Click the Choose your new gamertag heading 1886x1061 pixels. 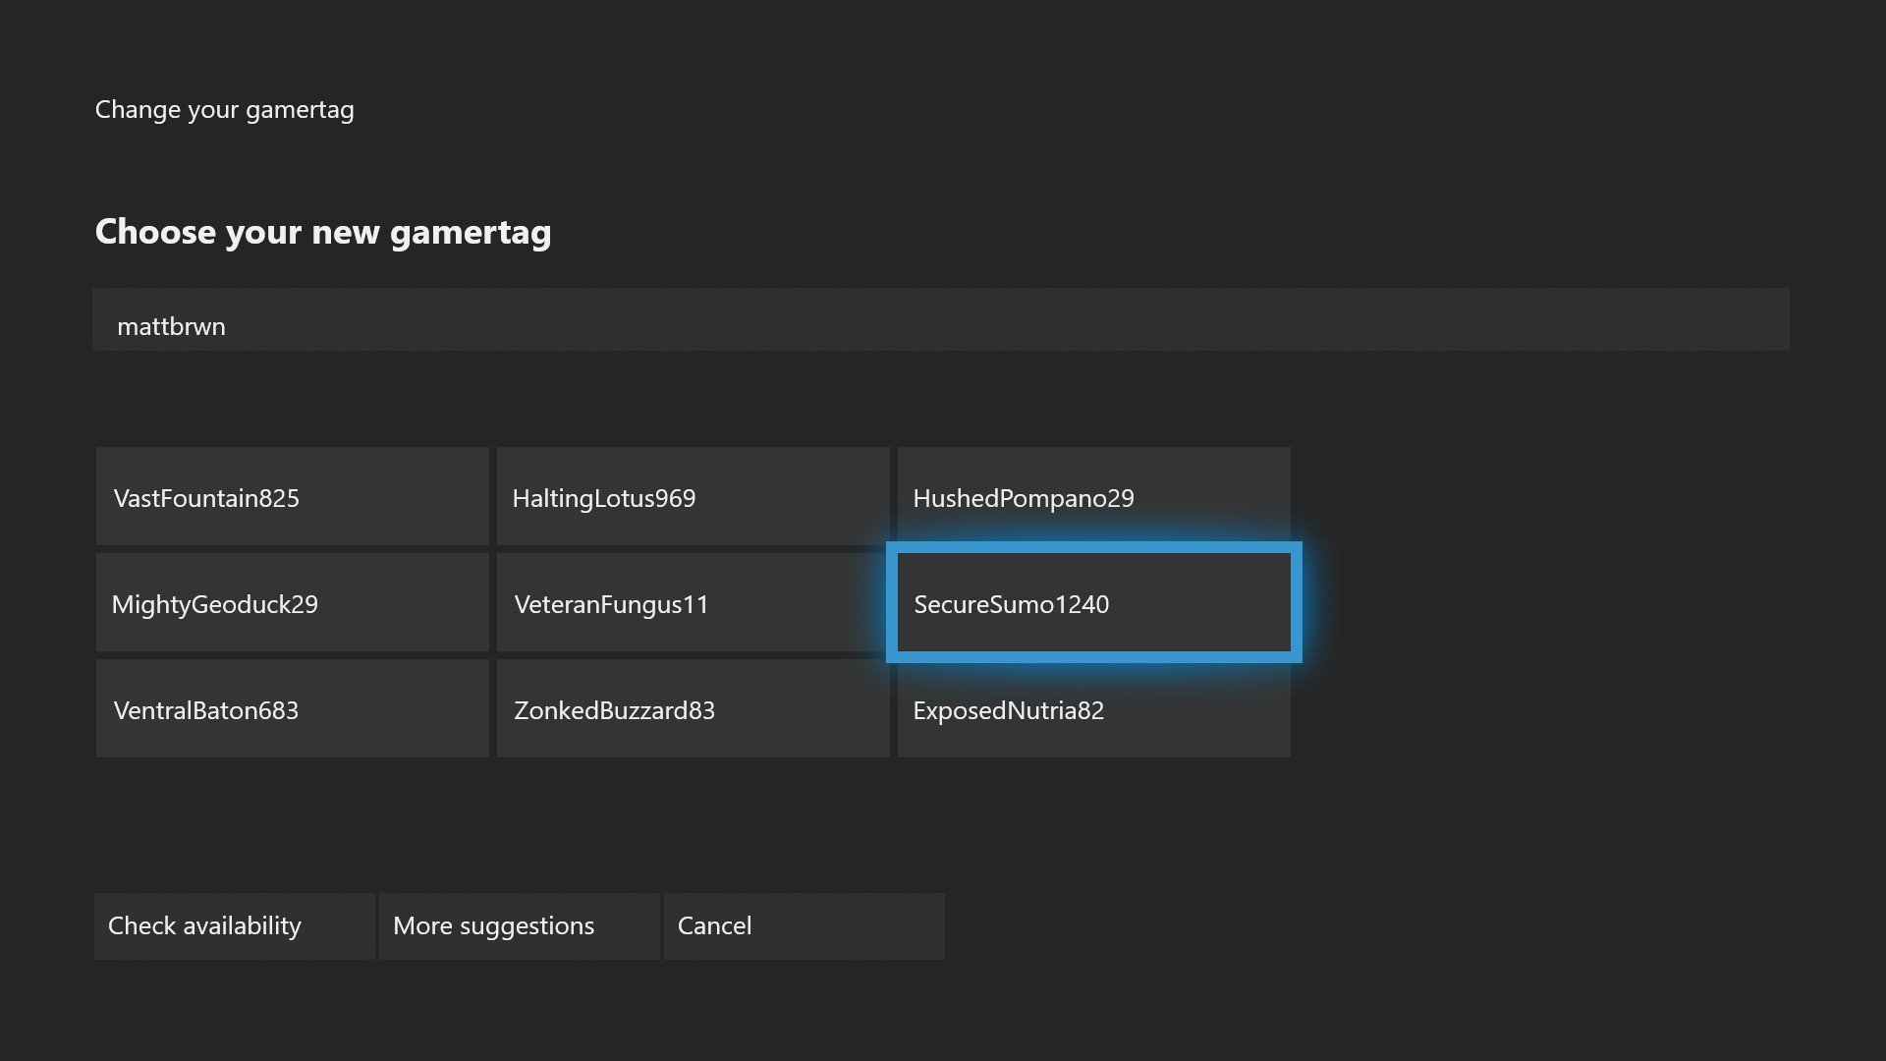click(x=322, y=232)
